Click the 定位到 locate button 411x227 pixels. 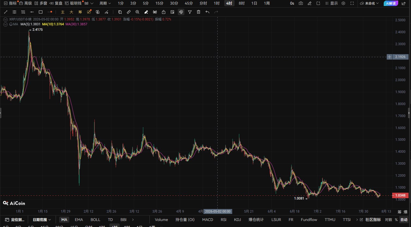[x=14, y=220]
